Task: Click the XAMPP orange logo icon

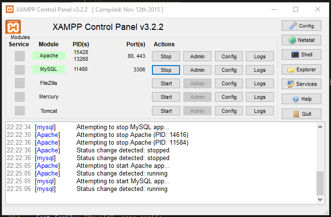Action: click(x=13, y=27)
